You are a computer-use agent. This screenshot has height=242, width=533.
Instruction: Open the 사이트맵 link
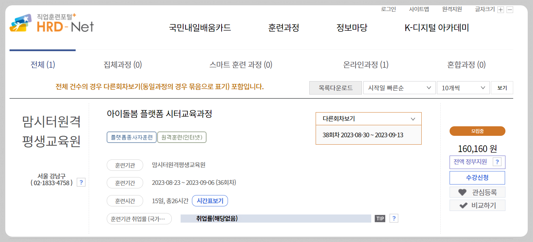click(x=419, y=10)
